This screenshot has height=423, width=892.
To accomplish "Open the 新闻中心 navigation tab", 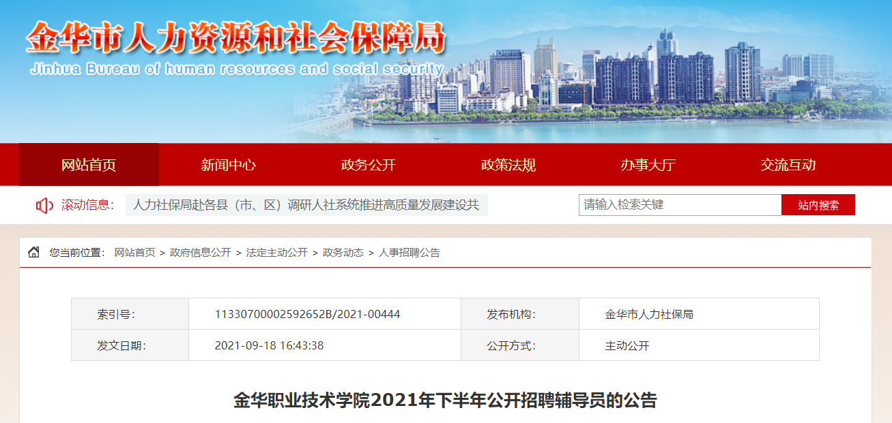I will click(x=229, y=165).
